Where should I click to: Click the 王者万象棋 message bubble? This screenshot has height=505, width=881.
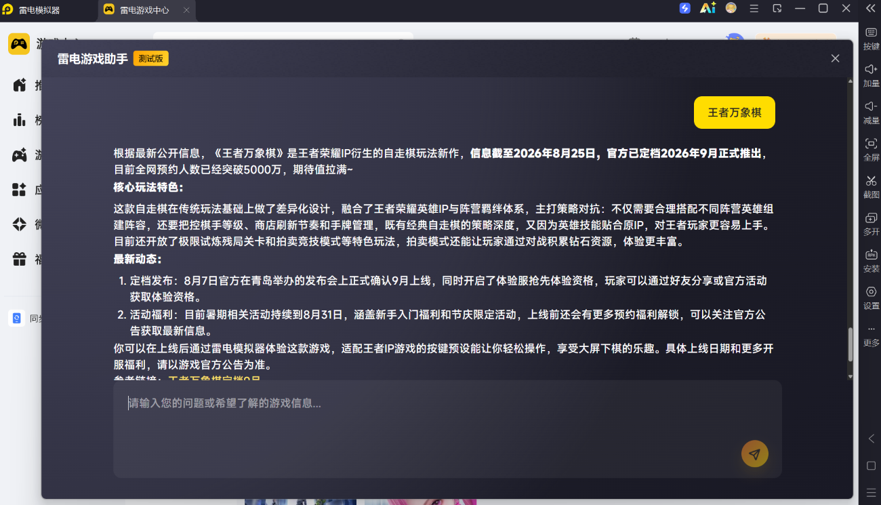click(x=735, y=113)
